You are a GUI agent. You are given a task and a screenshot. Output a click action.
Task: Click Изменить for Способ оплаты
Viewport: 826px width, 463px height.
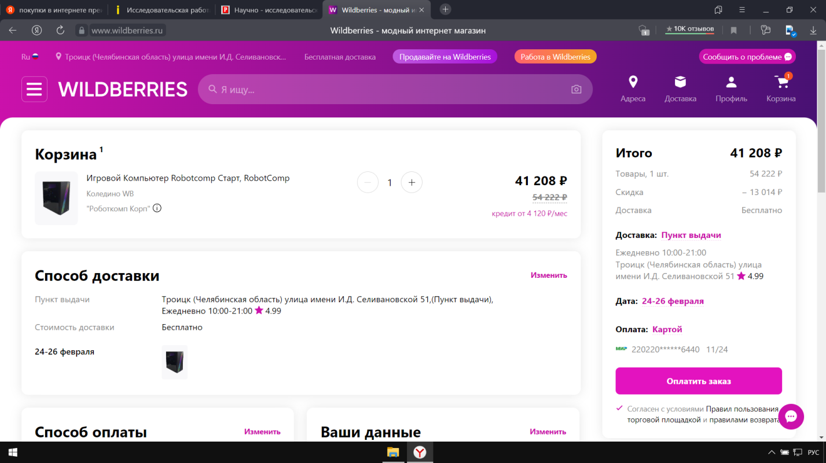[x=262, y=431]
